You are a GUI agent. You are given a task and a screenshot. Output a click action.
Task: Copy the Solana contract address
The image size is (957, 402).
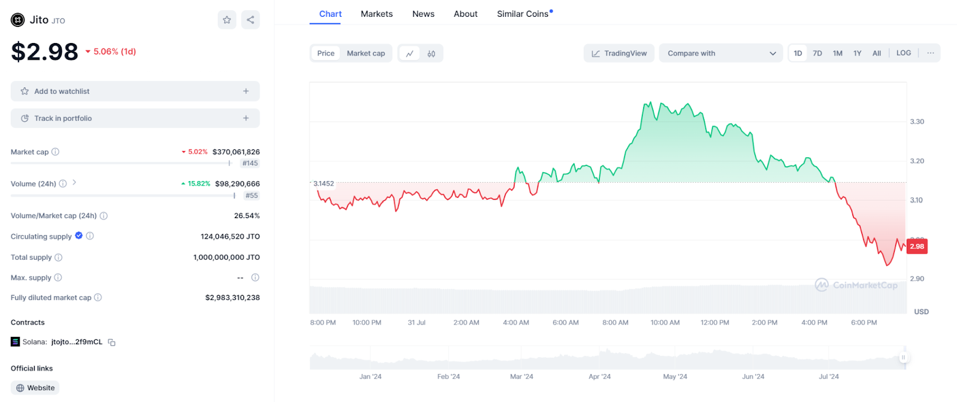point(112,342)
